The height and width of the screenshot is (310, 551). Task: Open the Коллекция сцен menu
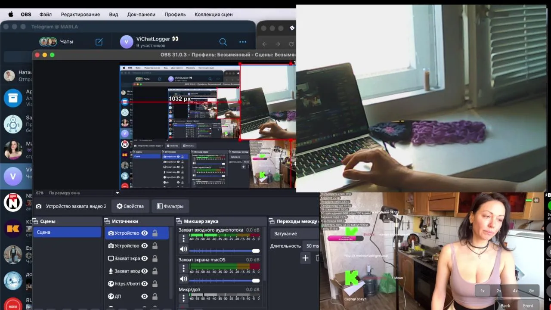pos(214,14)
